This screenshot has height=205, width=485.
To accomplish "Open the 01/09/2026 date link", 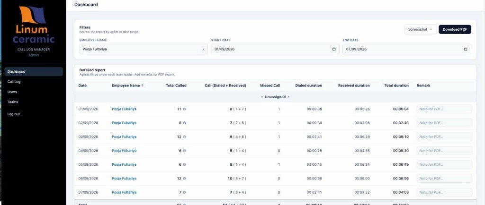I will pos(88,109).
